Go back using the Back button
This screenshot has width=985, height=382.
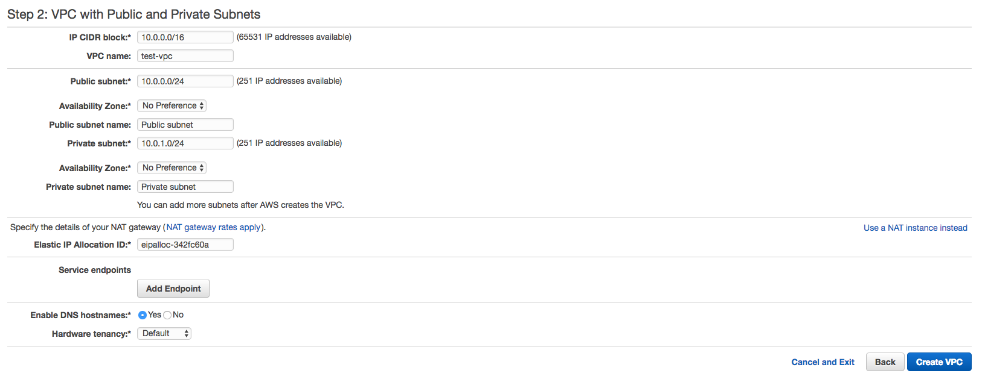point(885,362)
